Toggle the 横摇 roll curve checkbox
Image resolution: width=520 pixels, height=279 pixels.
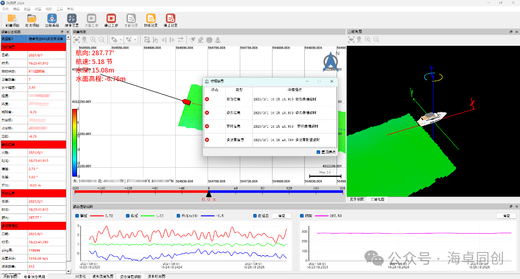click(78, 216)
